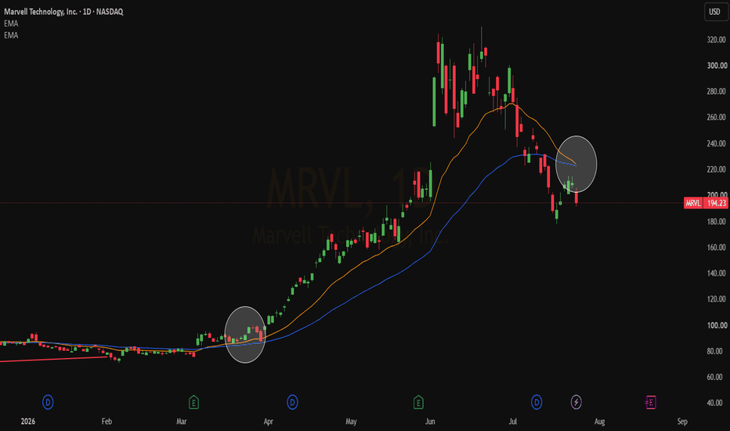The image size is (730, 431).
Task: Click the green earnings marker above Mar
Action: coord(193,402)
